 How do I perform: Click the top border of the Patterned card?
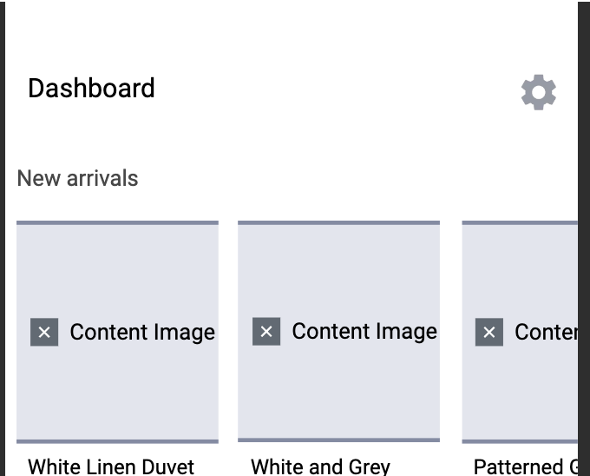[x=520, y=223]
